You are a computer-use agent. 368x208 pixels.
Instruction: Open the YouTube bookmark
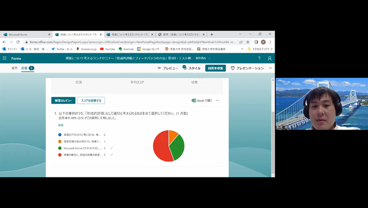click(108, 49)
